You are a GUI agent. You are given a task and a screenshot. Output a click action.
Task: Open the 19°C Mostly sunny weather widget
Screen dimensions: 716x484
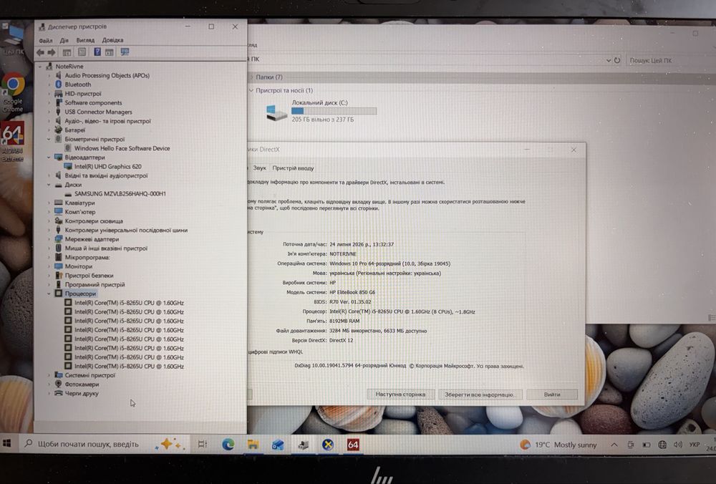[558, 445]
